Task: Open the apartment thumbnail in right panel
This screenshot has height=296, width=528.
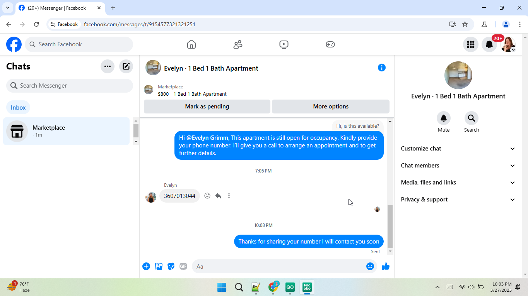Action: click(458, 75)
